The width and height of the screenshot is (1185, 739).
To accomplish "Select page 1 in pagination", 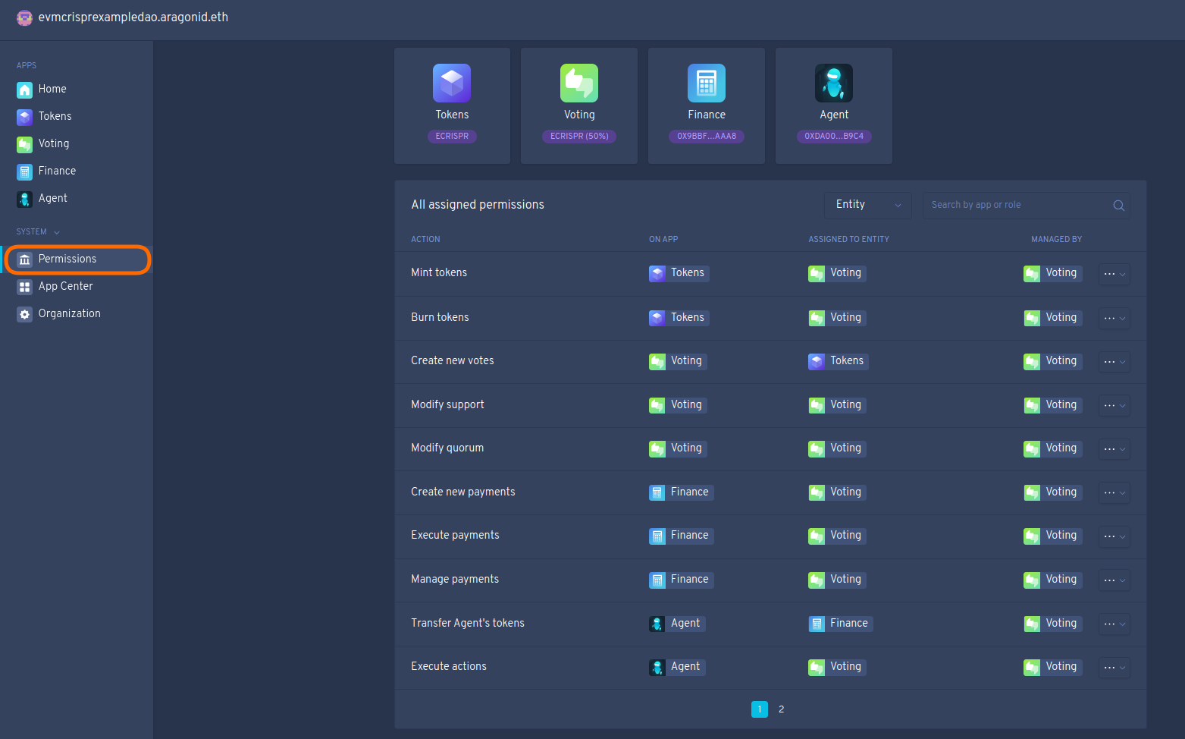I will 760,709.
